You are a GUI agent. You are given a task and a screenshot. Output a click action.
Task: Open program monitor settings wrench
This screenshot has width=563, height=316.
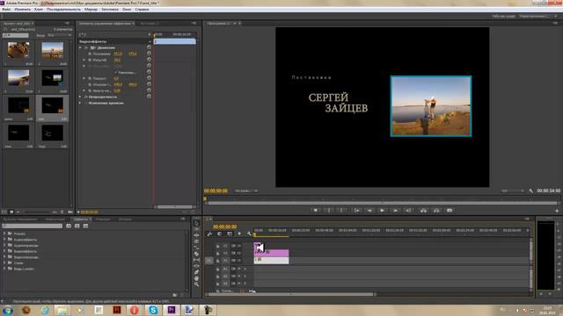click(530, 191)
